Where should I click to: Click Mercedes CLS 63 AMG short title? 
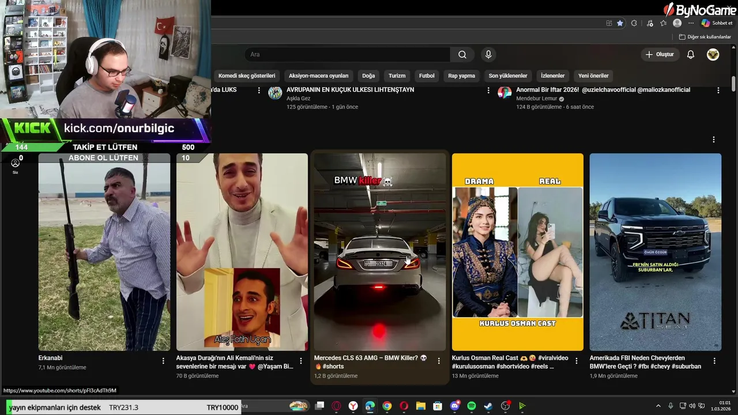pyautogui.click(x=371, y=362)
